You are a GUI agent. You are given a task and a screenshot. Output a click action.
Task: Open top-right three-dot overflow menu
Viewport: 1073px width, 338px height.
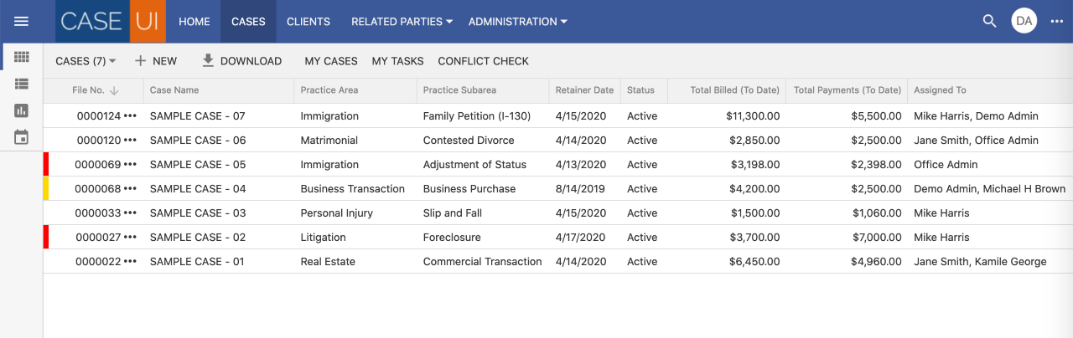click(1056, 22)
